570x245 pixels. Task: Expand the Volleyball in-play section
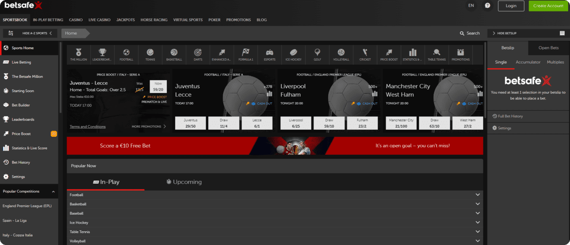pos(275,241)
